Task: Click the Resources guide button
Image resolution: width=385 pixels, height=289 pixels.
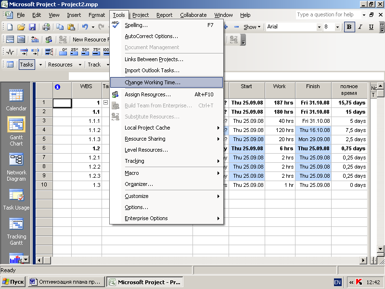Action: click(61, 65)
